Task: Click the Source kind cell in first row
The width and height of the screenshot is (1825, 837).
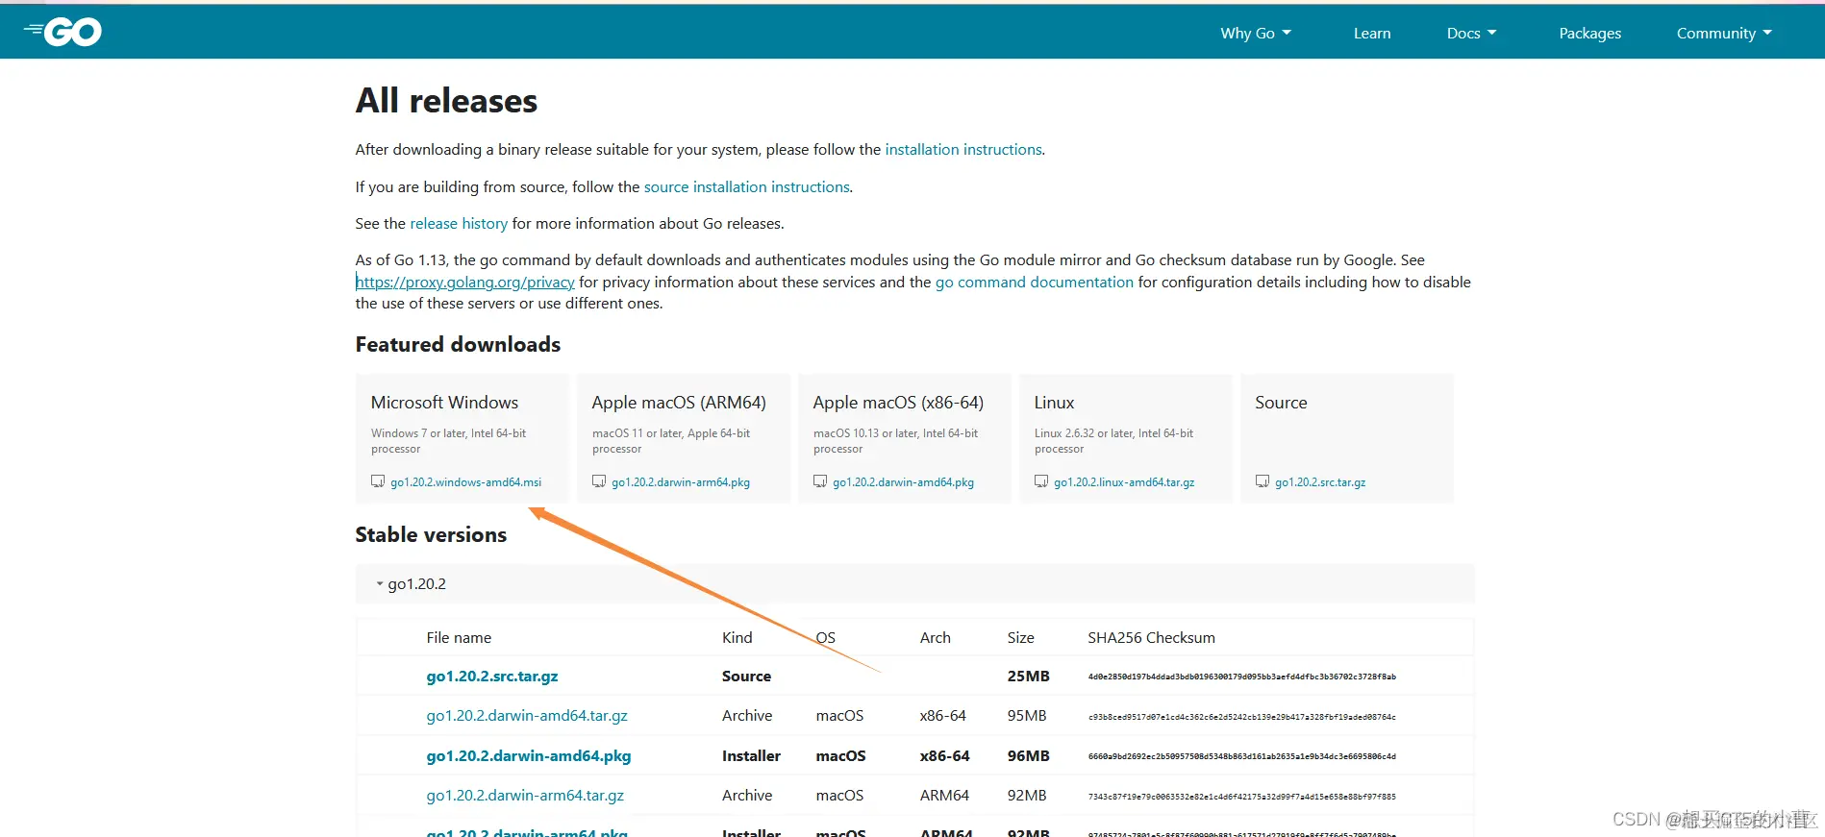Action: (746, 677)
